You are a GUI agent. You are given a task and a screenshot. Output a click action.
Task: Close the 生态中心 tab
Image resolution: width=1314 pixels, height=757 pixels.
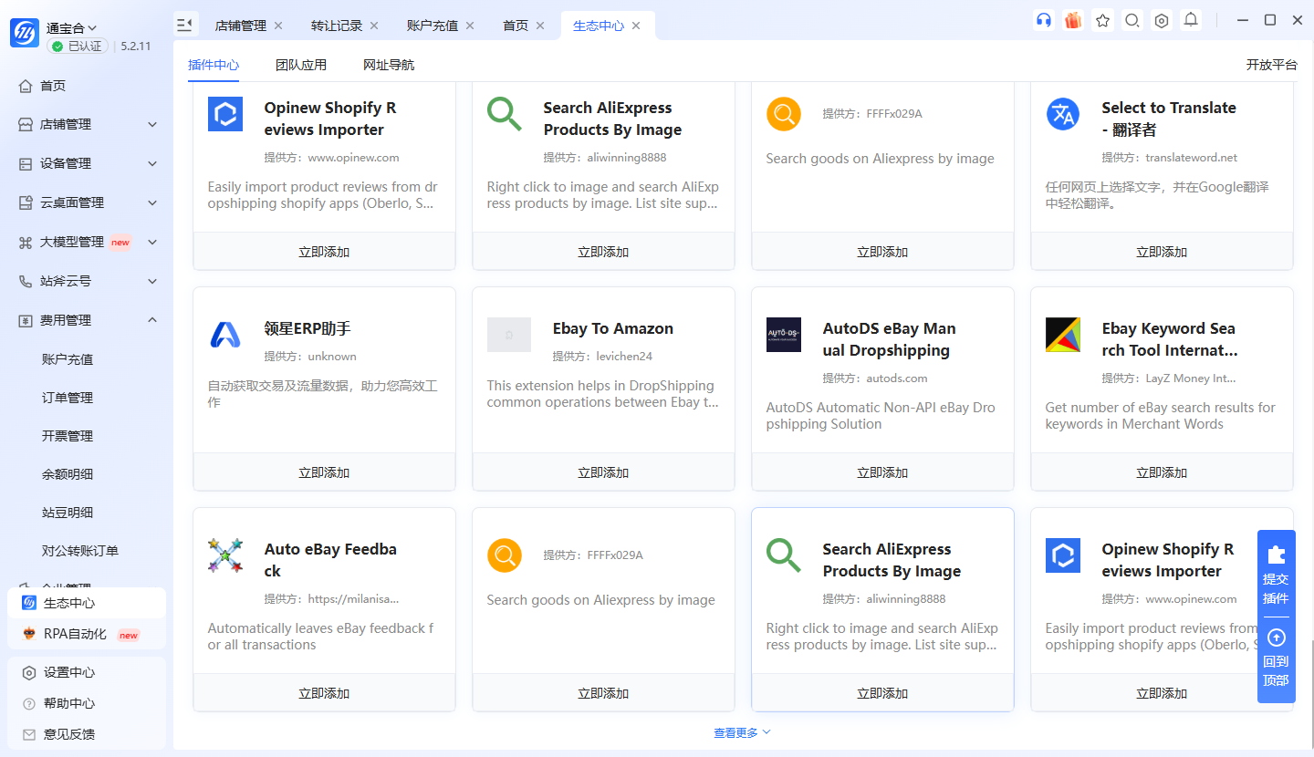[636, 26]
